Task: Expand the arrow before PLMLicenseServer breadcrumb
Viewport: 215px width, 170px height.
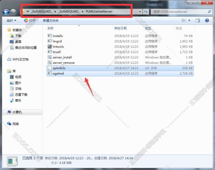Action: pyautogui.click(x=83, y=12)
